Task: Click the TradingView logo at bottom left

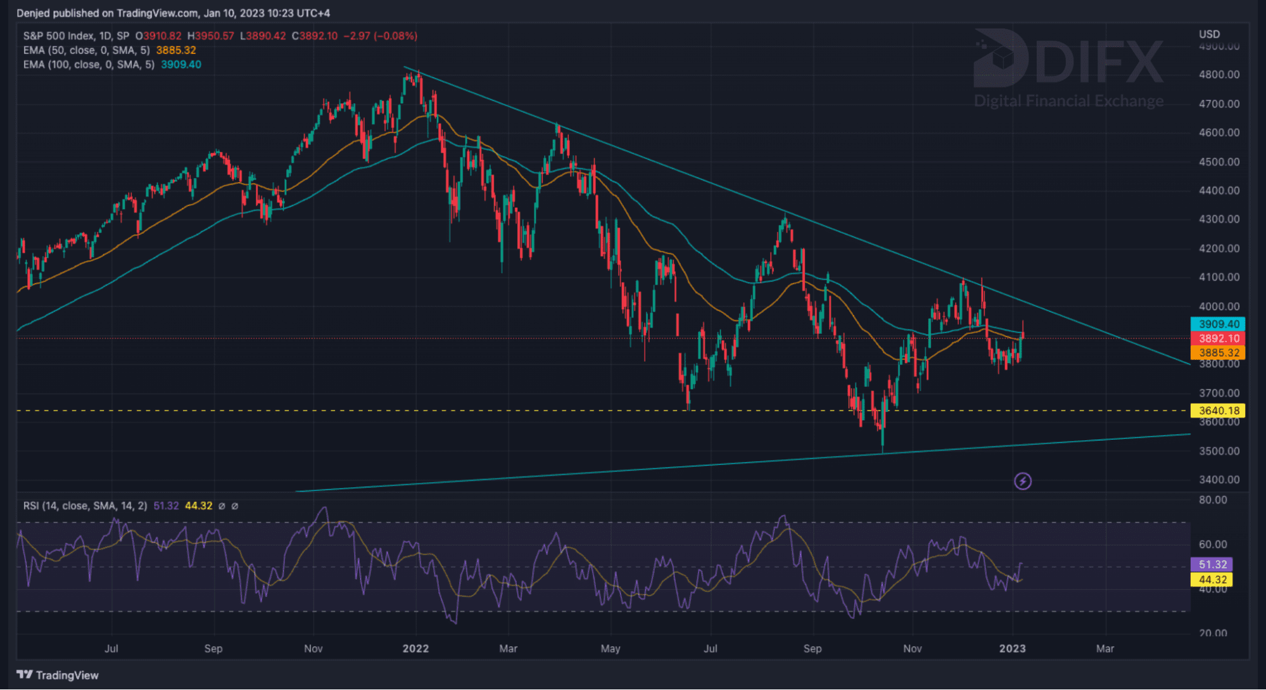Action: (58, 675)
